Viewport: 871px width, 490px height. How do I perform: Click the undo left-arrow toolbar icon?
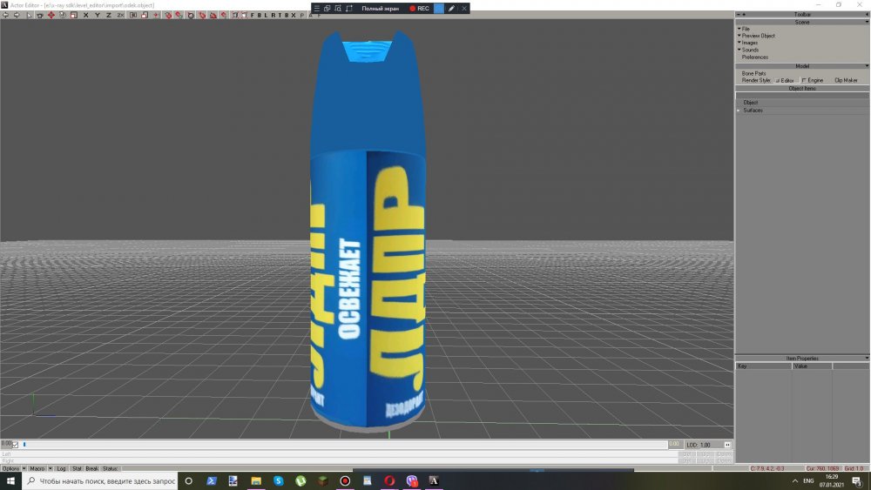5,15
